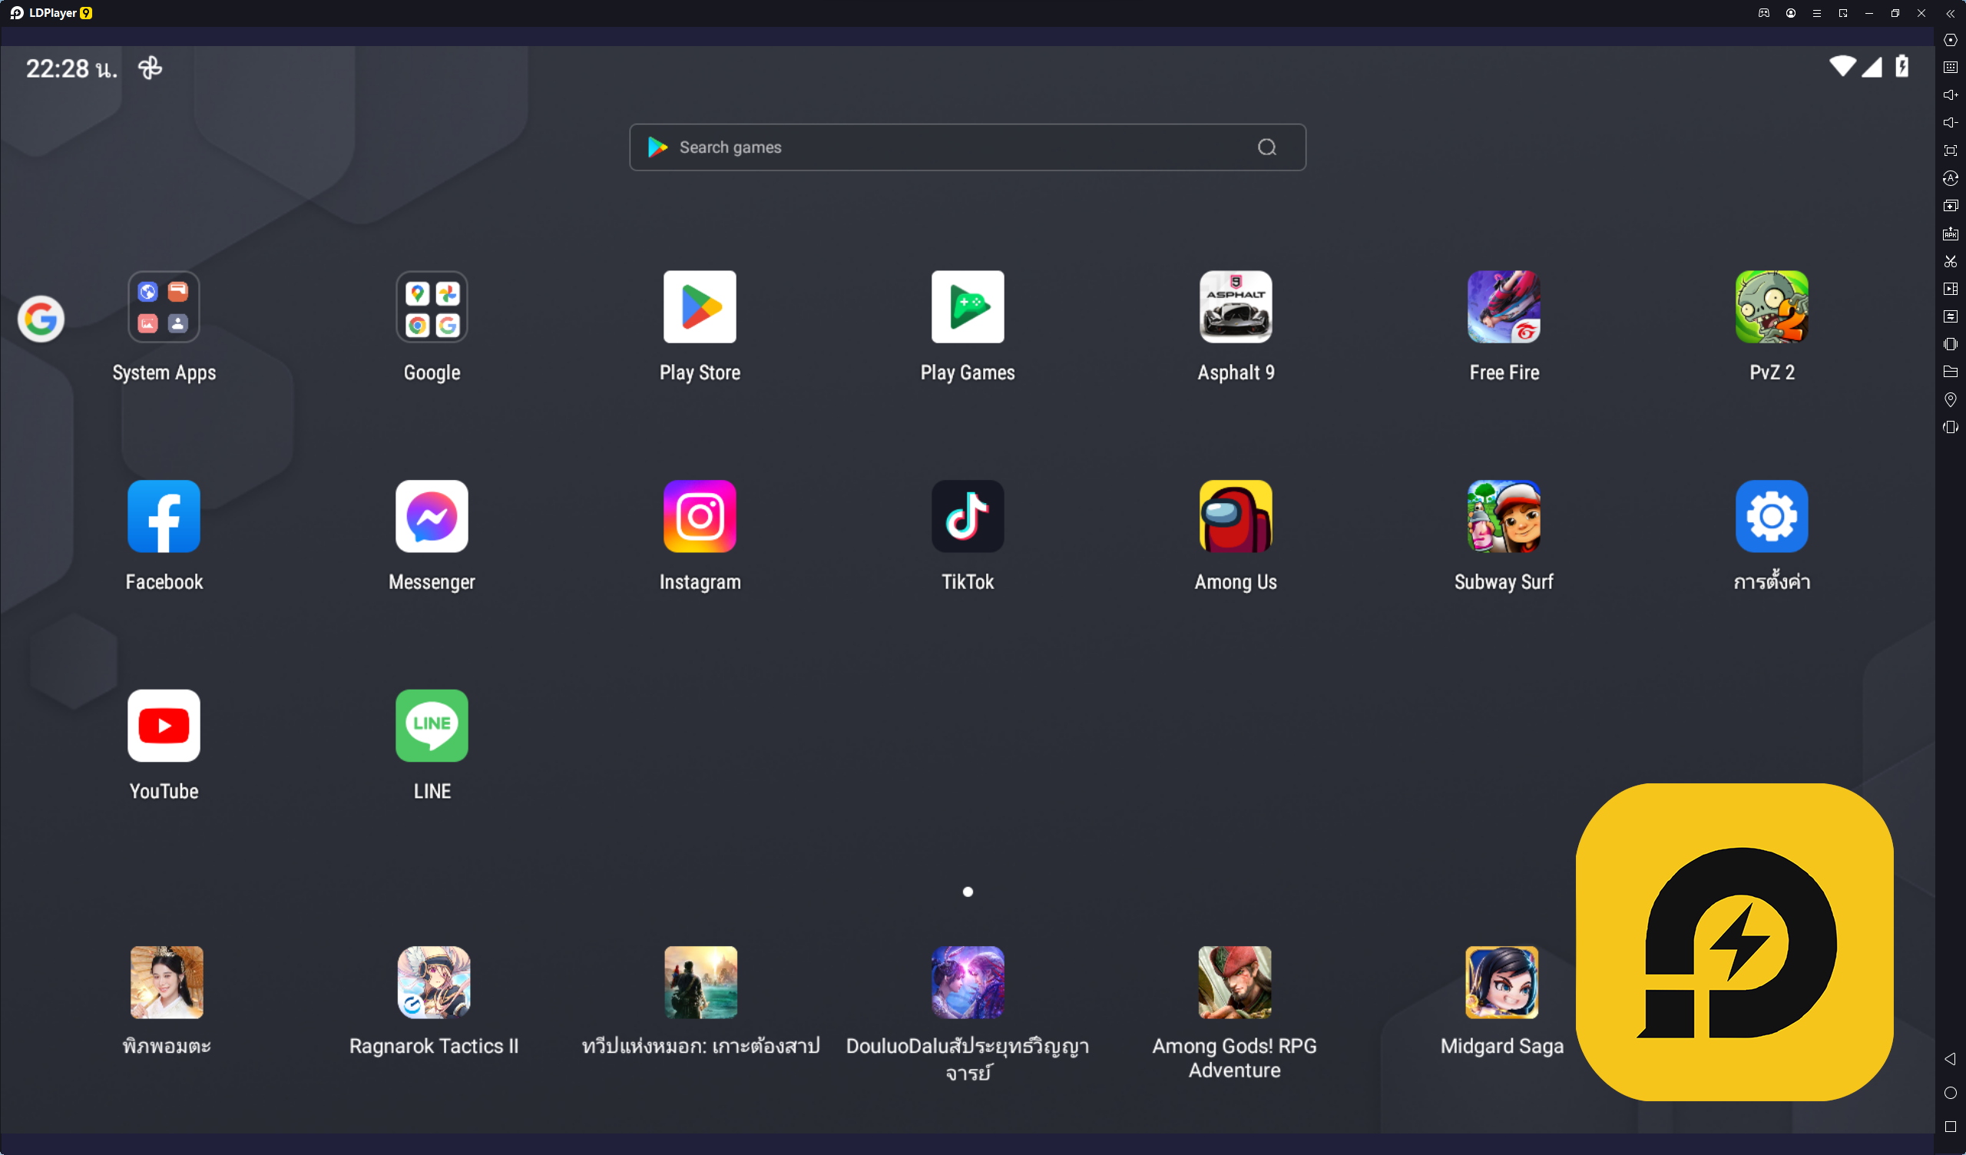Image resolution: width=1966 pixels, height=1155 pixels.
Task: Open the user account icon in title bar
Action: pyautogui.click(x=1790, y=13)
